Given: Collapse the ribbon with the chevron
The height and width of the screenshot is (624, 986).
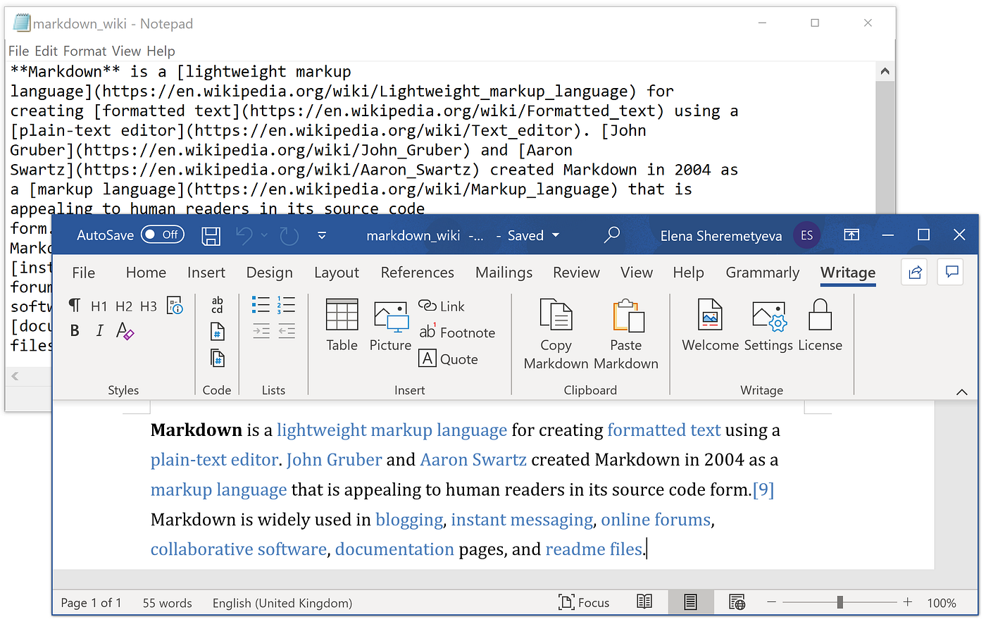Looking at the screenshot, I should pos(961,392).
